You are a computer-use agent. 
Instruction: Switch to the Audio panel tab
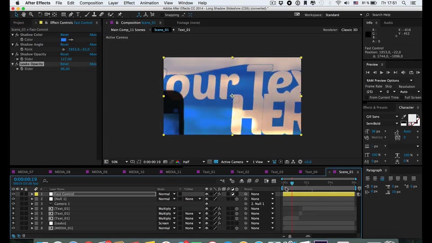388,22
